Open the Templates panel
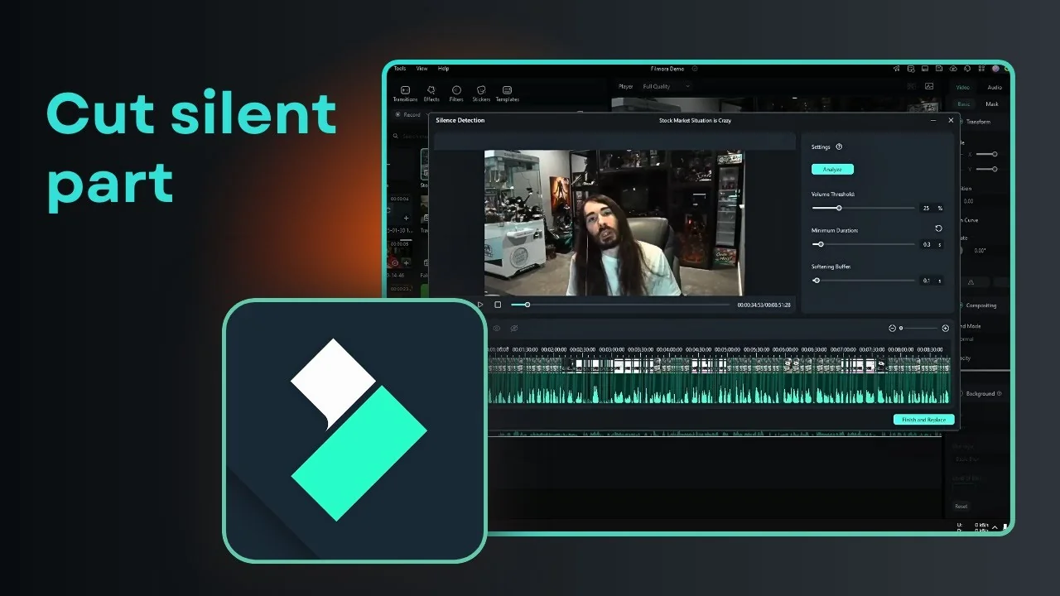The image size is (1060, 596). (x=507, y=93)
